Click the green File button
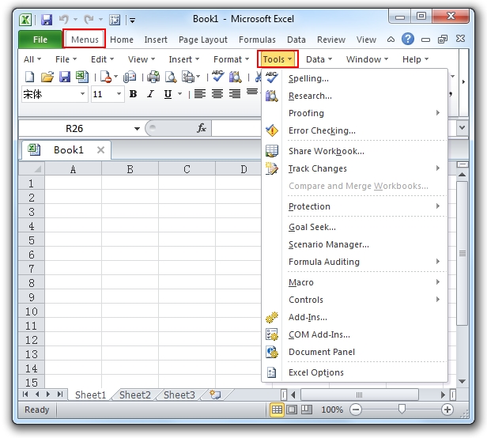 tap(40, 40)
